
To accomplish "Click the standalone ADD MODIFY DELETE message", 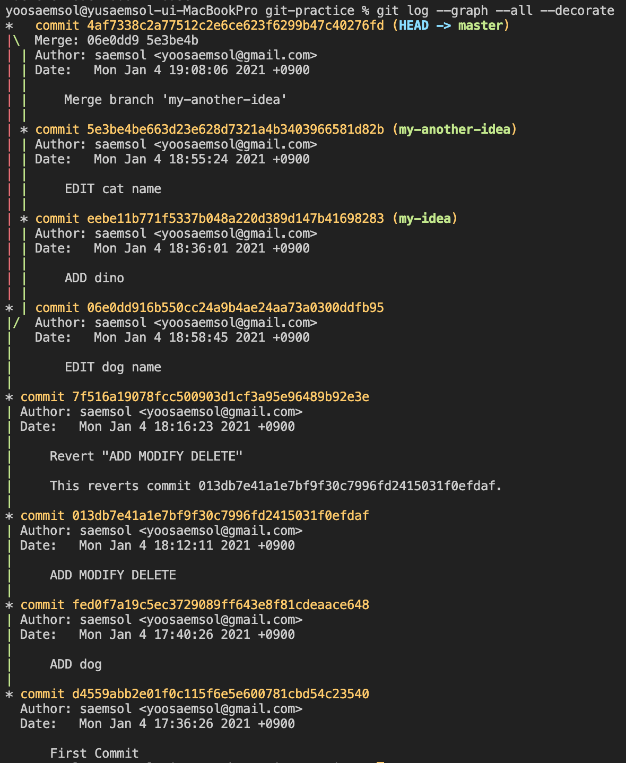I will click(x=113, y=575).
